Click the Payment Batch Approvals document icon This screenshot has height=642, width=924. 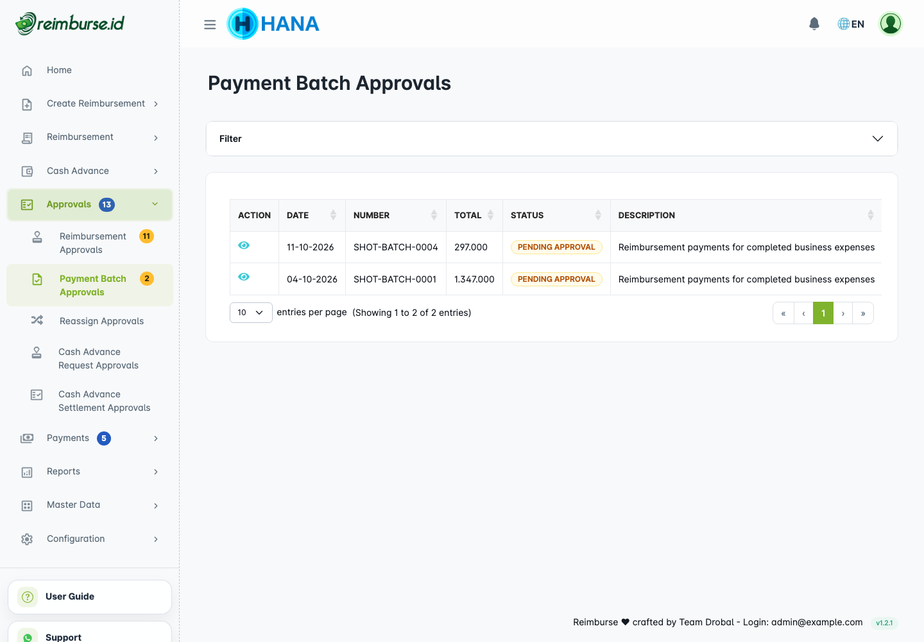(37, 279)
